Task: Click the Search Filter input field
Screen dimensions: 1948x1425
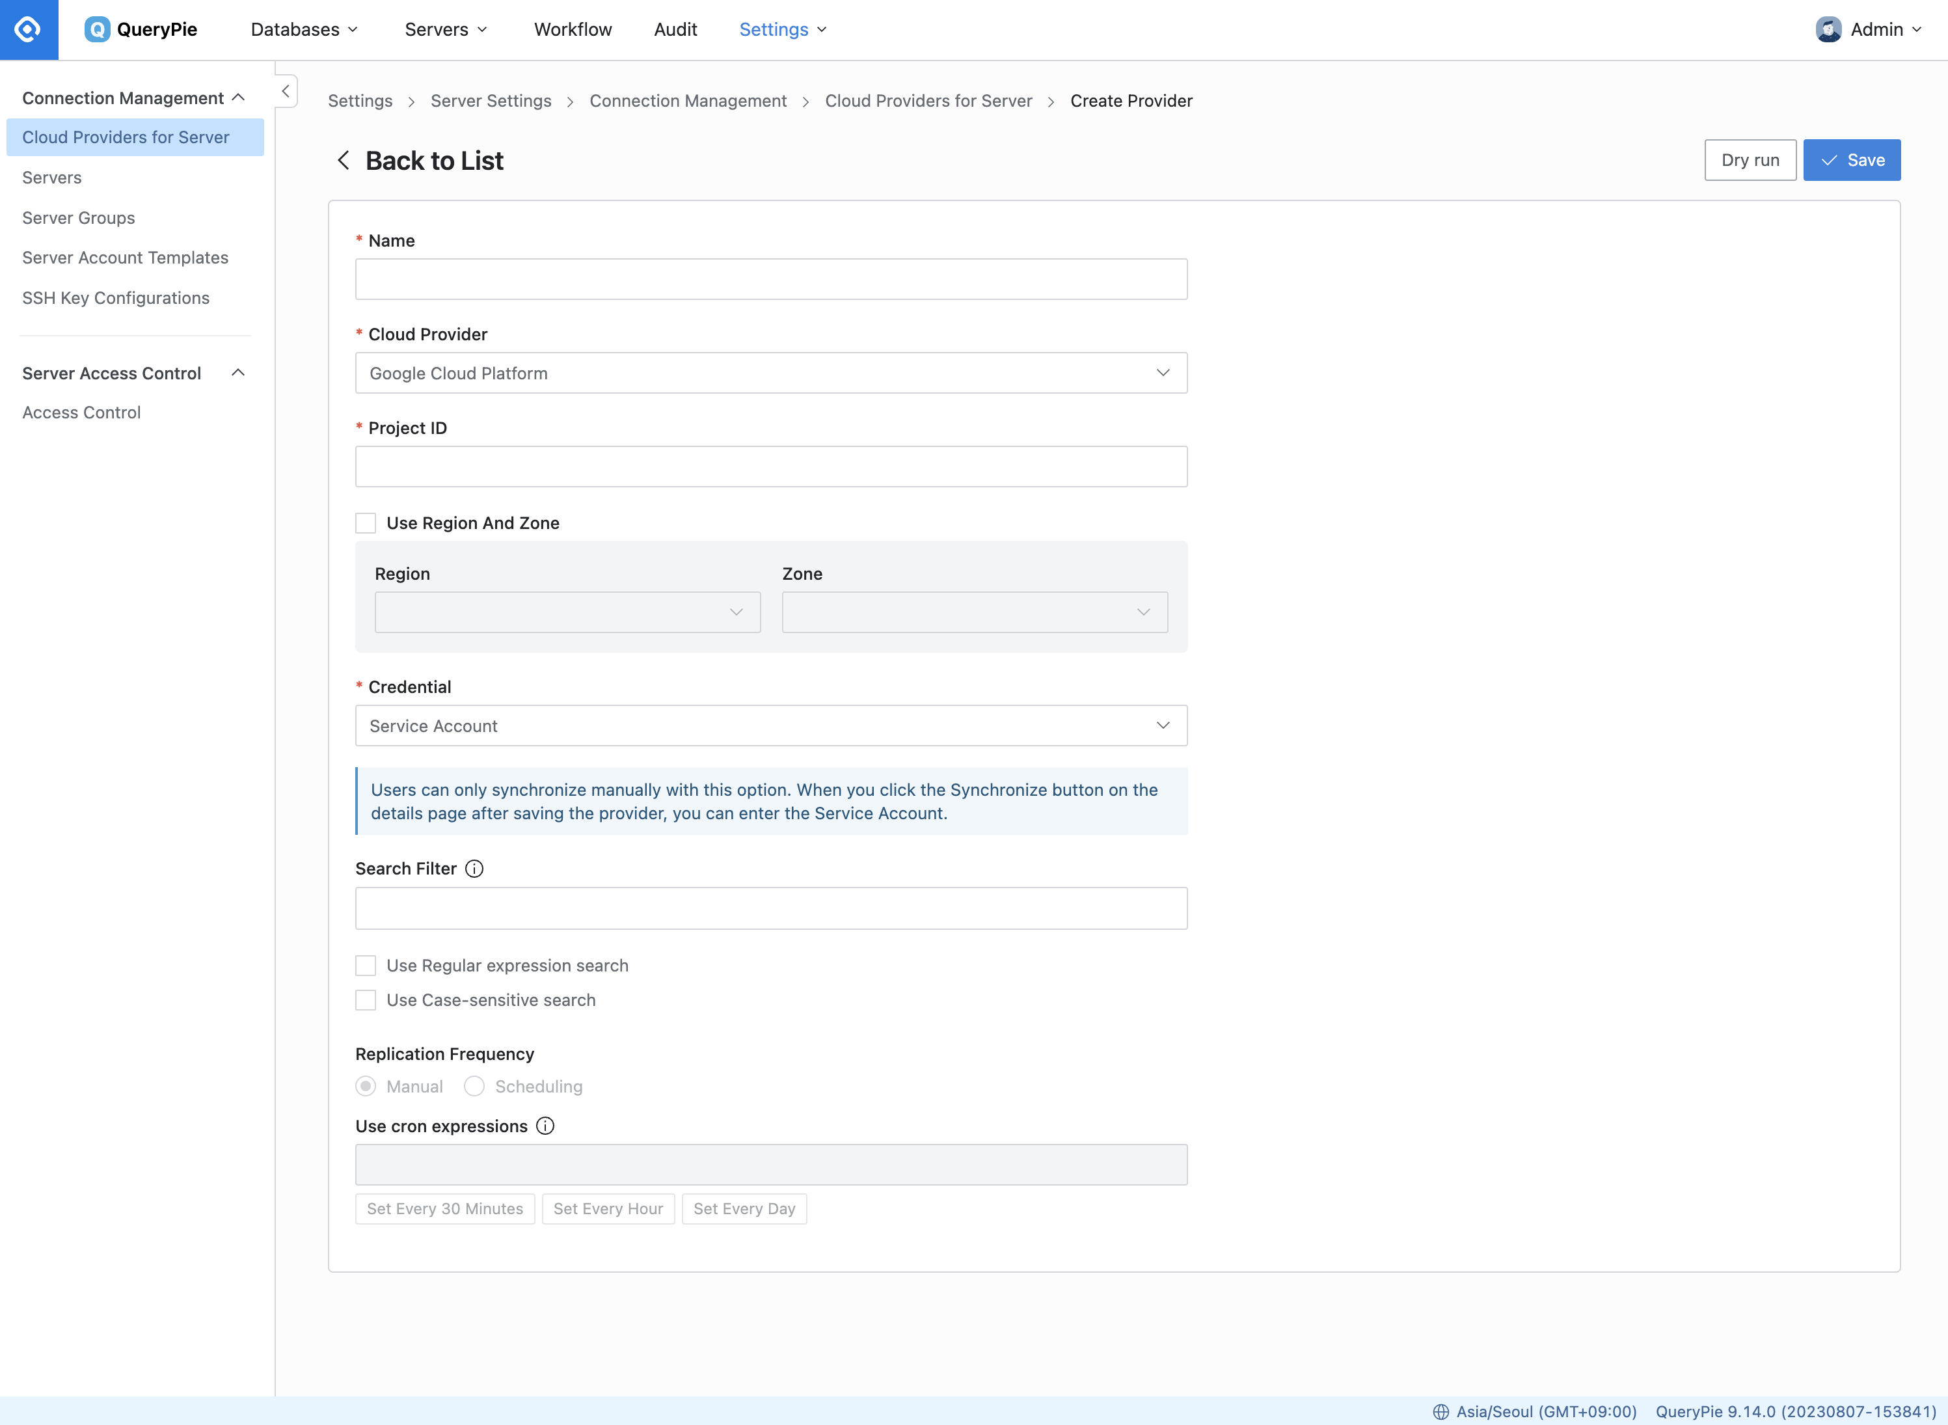Action: (771, 908)
